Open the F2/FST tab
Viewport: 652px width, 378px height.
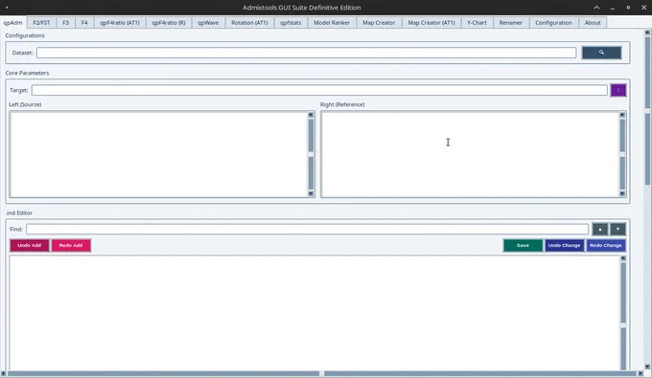tap(41, 23)
